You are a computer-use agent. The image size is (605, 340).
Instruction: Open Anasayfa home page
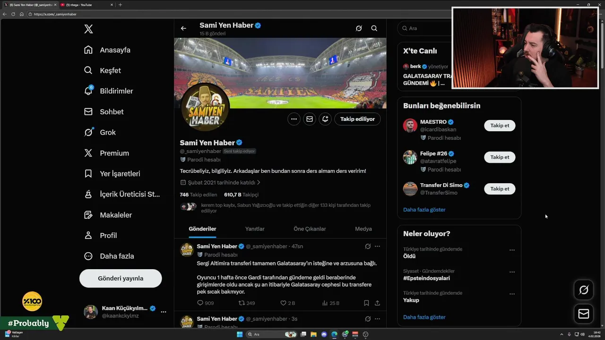[x=107, y=50]
